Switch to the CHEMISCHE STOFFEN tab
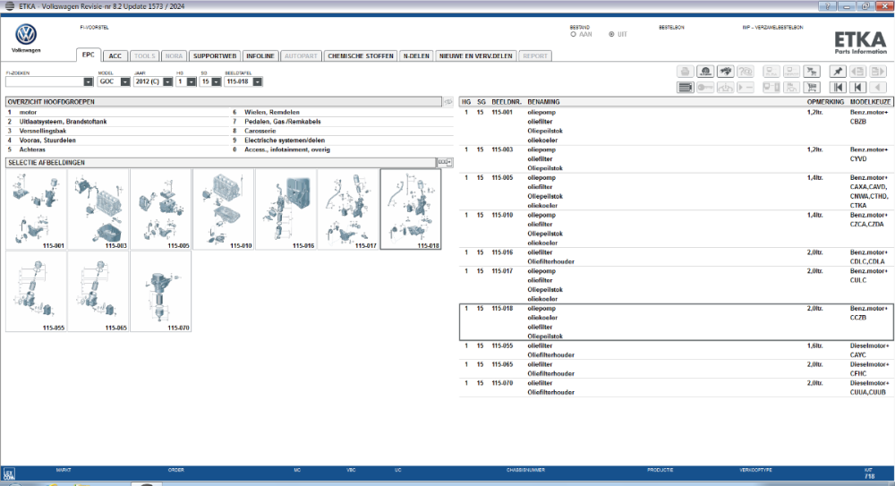The width and height of the screenshot is (895, 486). click(x=361, y=56)
